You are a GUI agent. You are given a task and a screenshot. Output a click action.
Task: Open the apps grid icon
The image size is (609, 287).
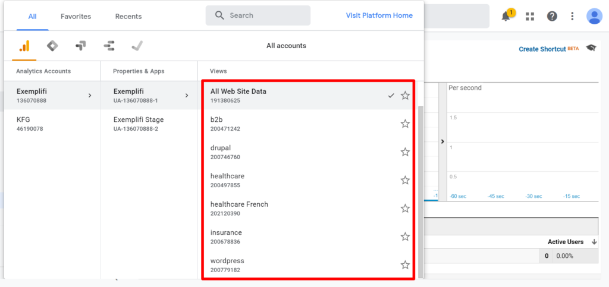click(530, 16)
